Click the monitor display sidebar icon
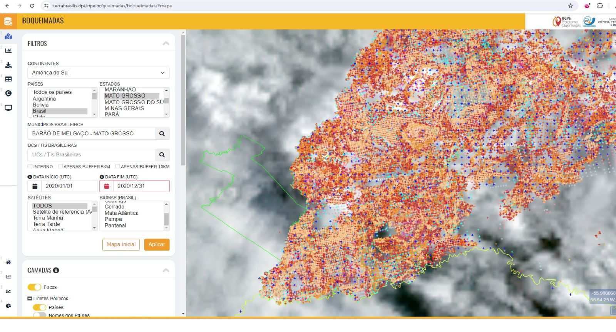The height and width of the screenshot is (332, 616). (x=8, y=108)
